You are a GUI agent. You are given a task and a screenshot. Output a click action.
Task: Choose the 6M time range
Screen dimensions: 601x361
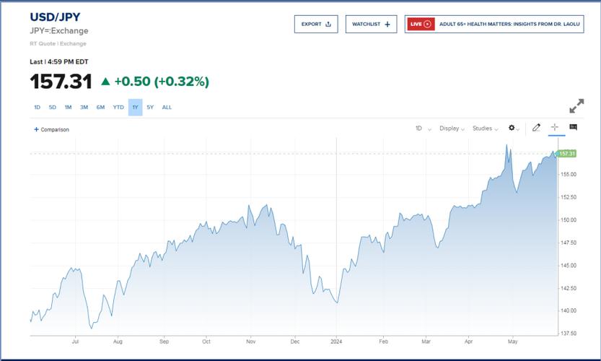(100, 108)
